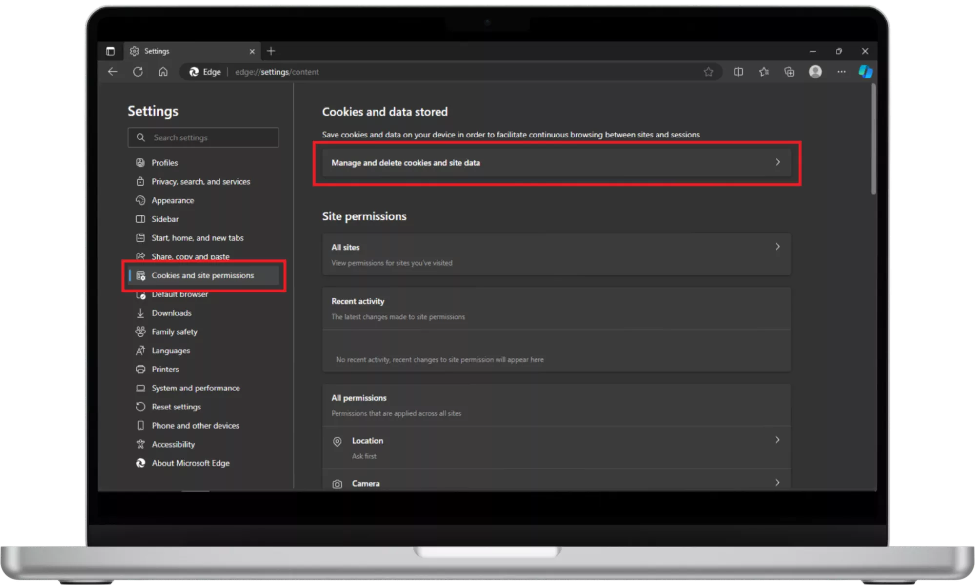Expand the All sites chevron

tap(777, 247)
